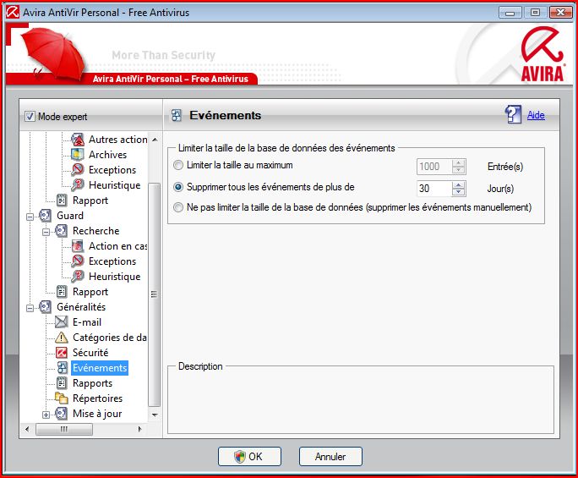Click the Rapports icon in the tree

point(62,383)
